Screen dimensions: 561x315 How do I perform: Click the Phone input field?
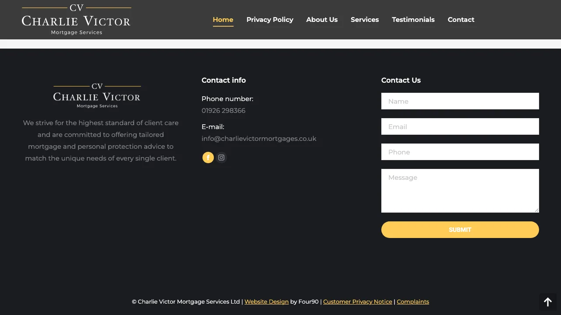tap(460, 152)
